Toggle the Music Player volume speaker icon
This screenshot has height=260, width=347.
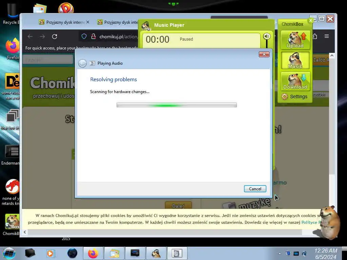[267, 36]
